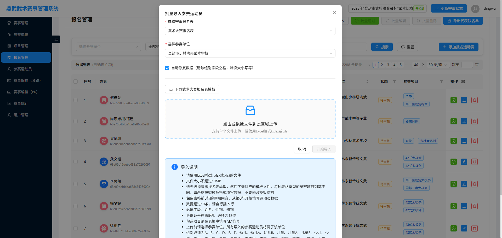Open column settings gear icon next to 操作
502x238 pixels.
tap(463, 82)
